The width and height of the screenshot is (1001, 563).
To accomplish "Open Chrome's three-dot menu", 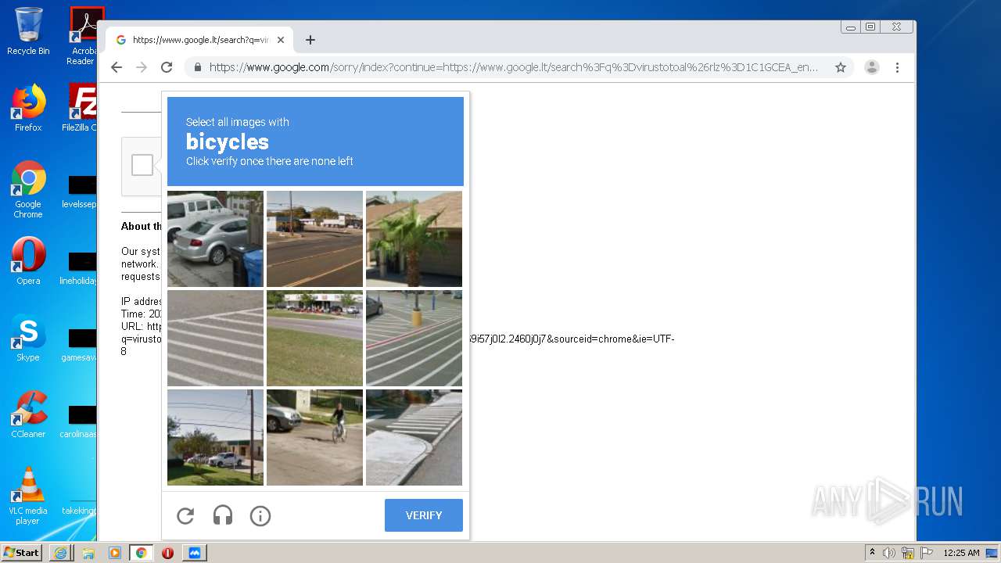I will [x=898, y=67].
